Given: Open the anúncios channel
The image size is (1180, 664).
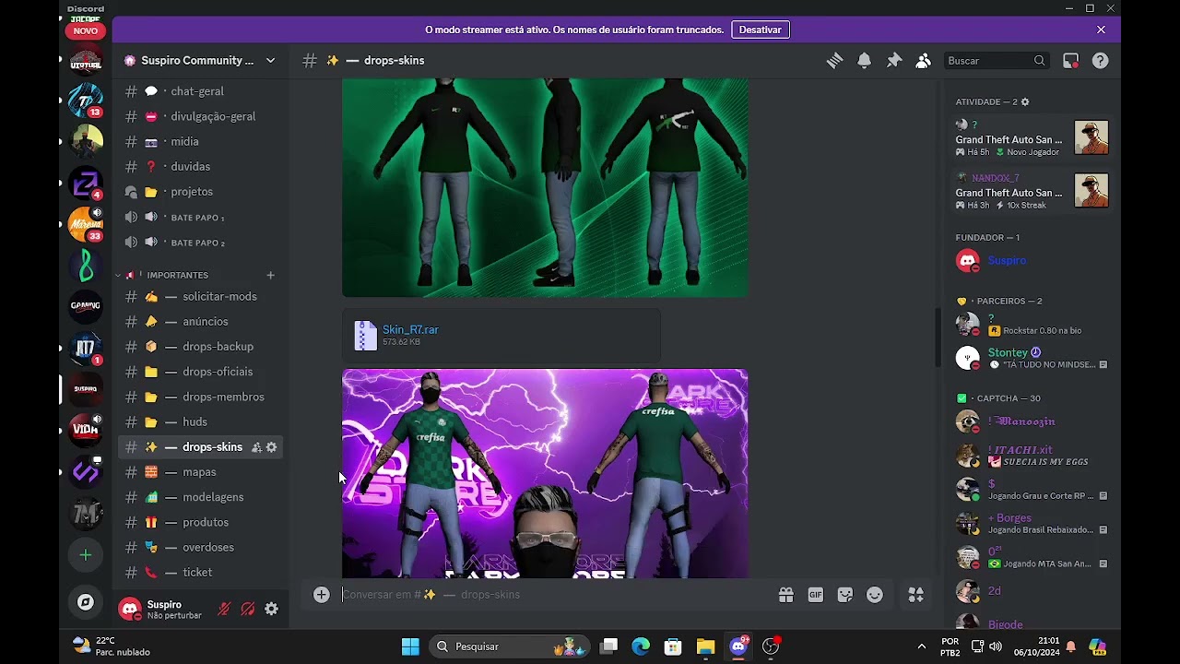Looking at the screenshot, I should [x=201, y=321].
